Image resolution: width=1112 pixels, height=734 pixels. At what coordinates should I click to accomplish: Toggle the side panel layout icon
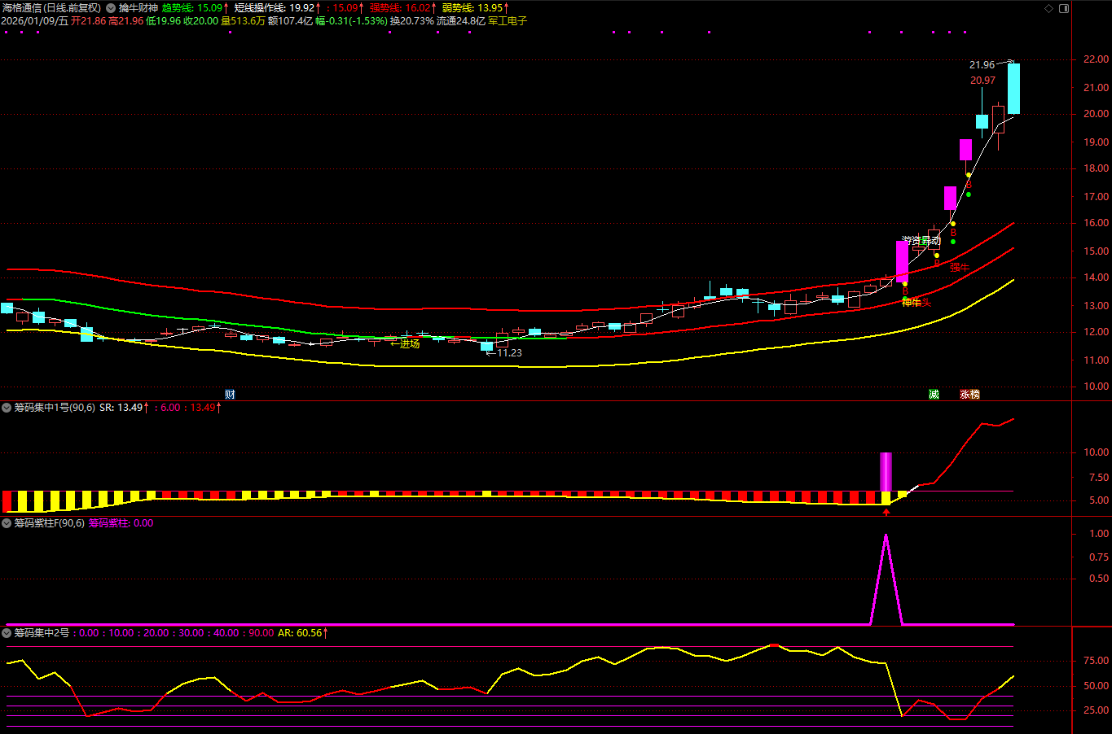point(1063,8)
